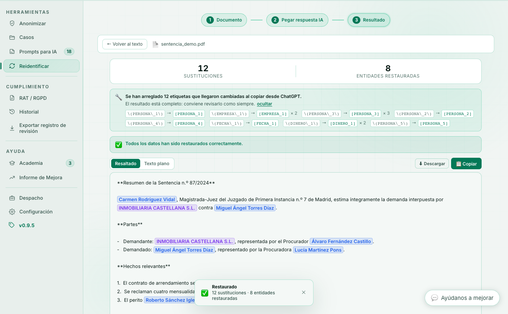The height and width of the screenshot is (314, 508).
Task: Click the Despacho briefcase icon
Action: point(12,198)
